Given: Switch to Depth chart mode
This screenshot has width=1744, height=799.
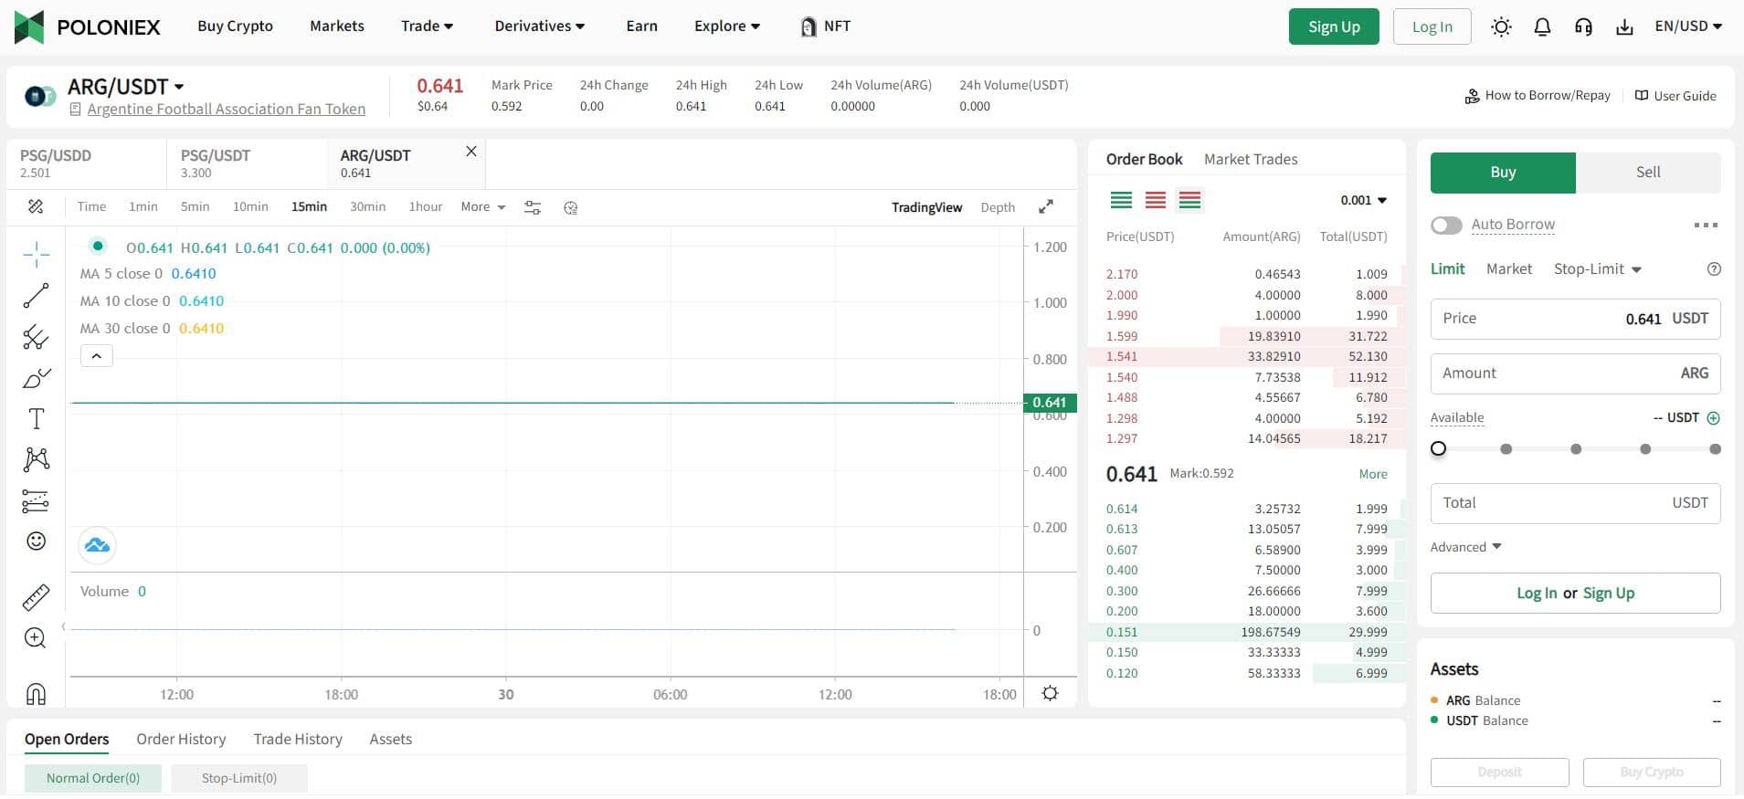Looking at the screenshot, I should tap(998, 207).
